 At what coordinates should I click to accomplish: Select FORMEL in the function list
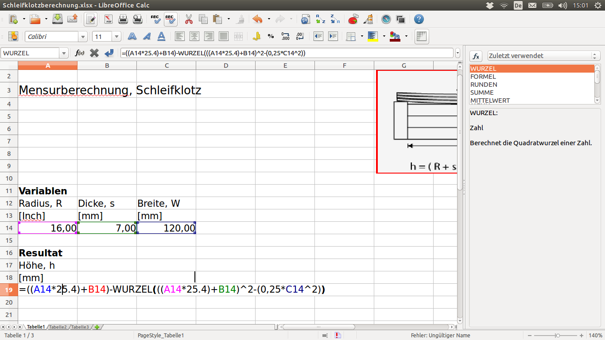pyautogui.click(x=531, y=77)
